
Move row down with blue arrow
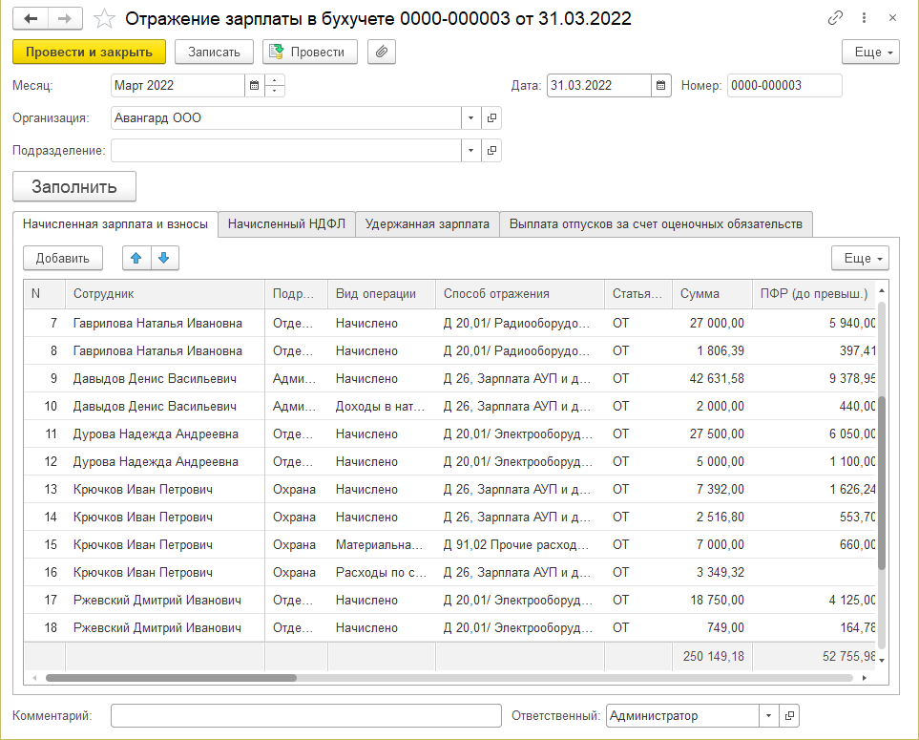pos(163,258)
